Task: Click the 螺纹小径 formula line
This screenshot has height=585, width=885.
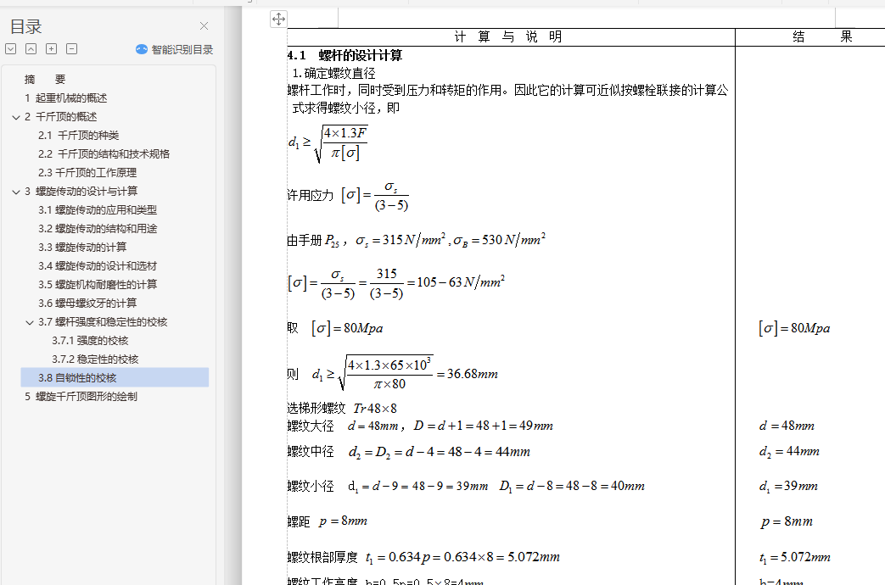Action: [x=466, y=487]
